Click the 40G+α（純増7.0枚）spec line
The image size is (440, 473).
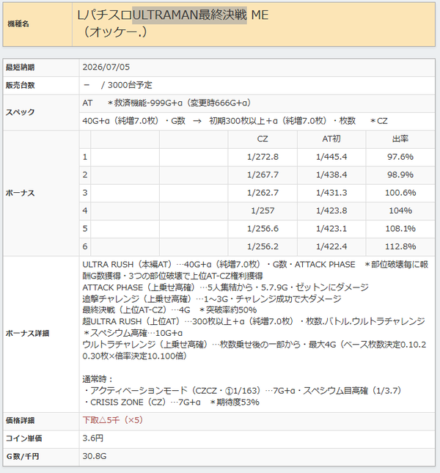(235, 121)
